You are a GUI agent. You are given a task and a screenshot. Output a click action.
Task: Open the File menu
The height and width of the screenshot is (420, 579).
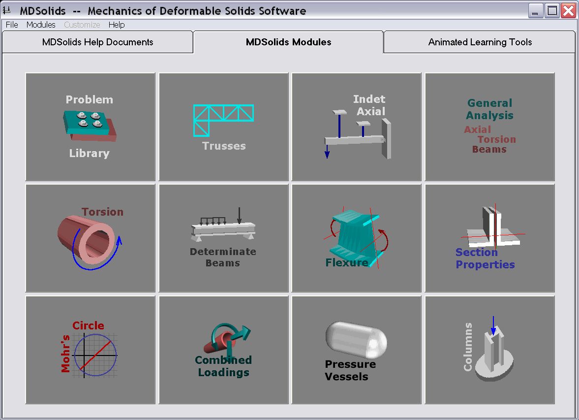click(12, 25)
